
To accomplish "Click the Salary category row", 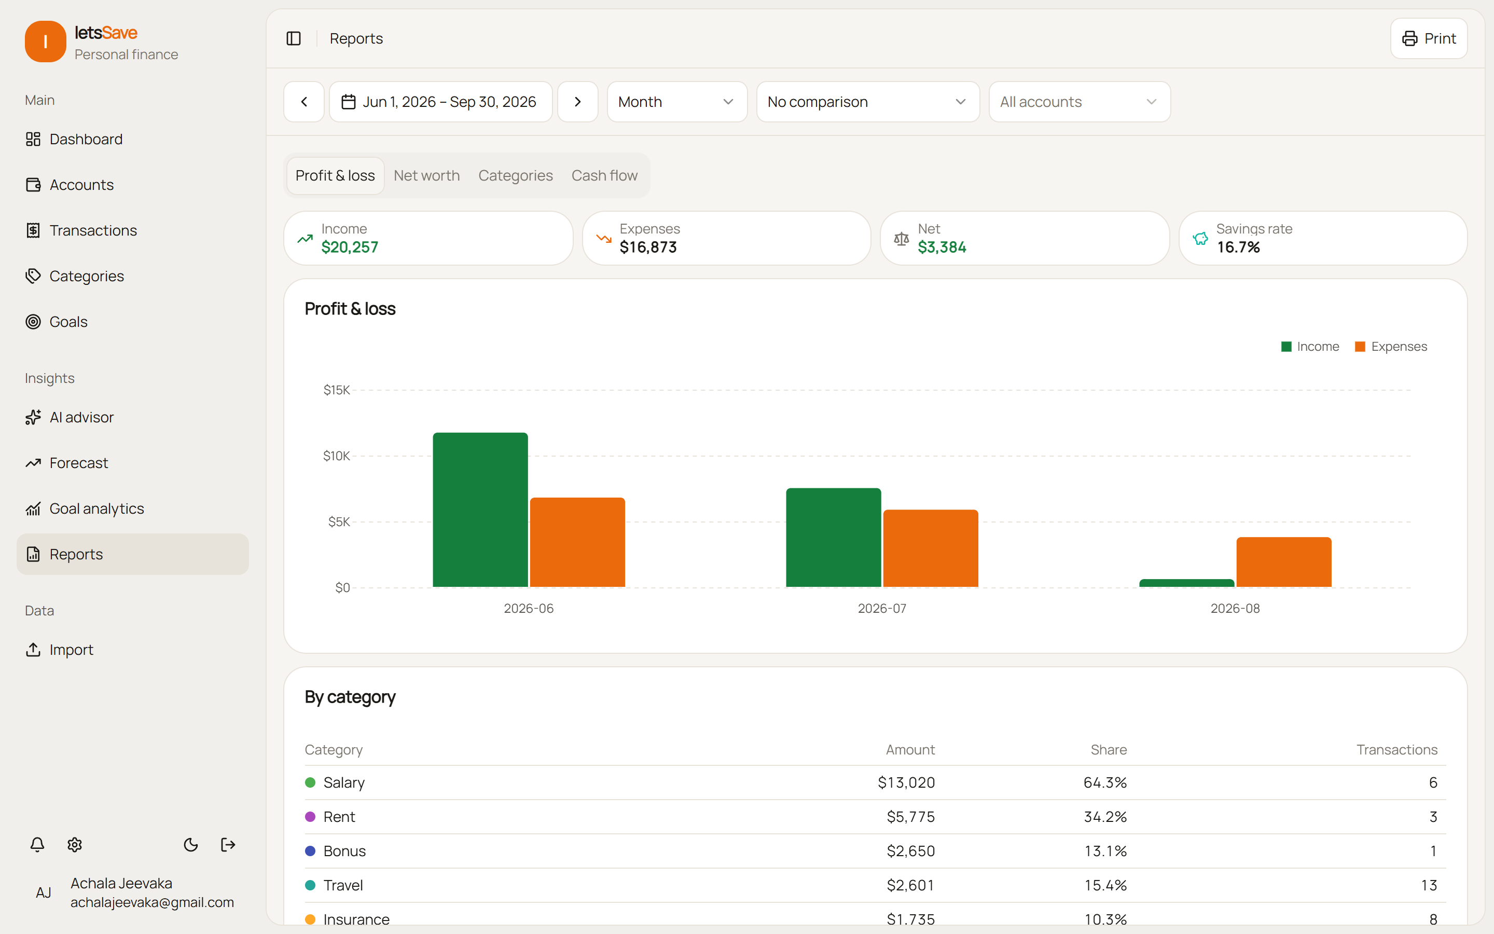I will pyautogui.click(x=876, y=782).
